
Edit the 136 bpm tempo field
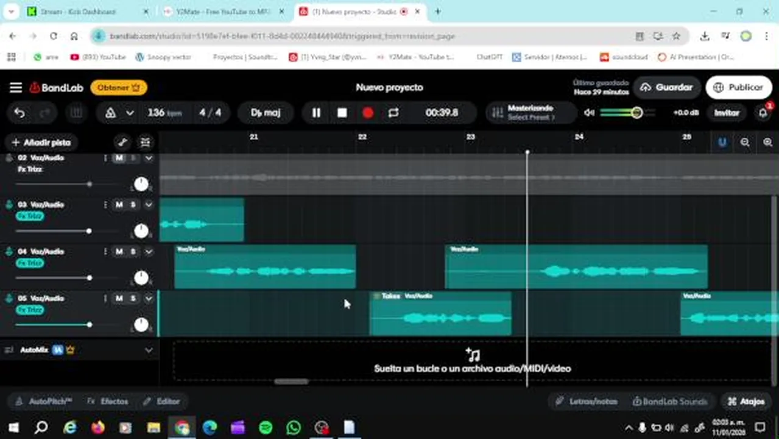(x=164, y=113)
